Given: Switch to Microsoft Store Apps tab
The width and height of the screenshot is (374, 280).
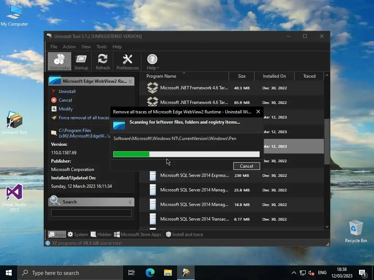Looking at the screenshot, I should tap(137, 234).
